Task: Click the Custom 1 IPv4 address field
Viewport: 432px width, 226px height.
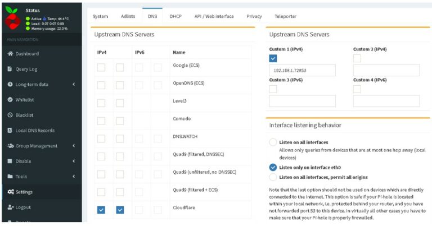Action: [x=302, y=71]
